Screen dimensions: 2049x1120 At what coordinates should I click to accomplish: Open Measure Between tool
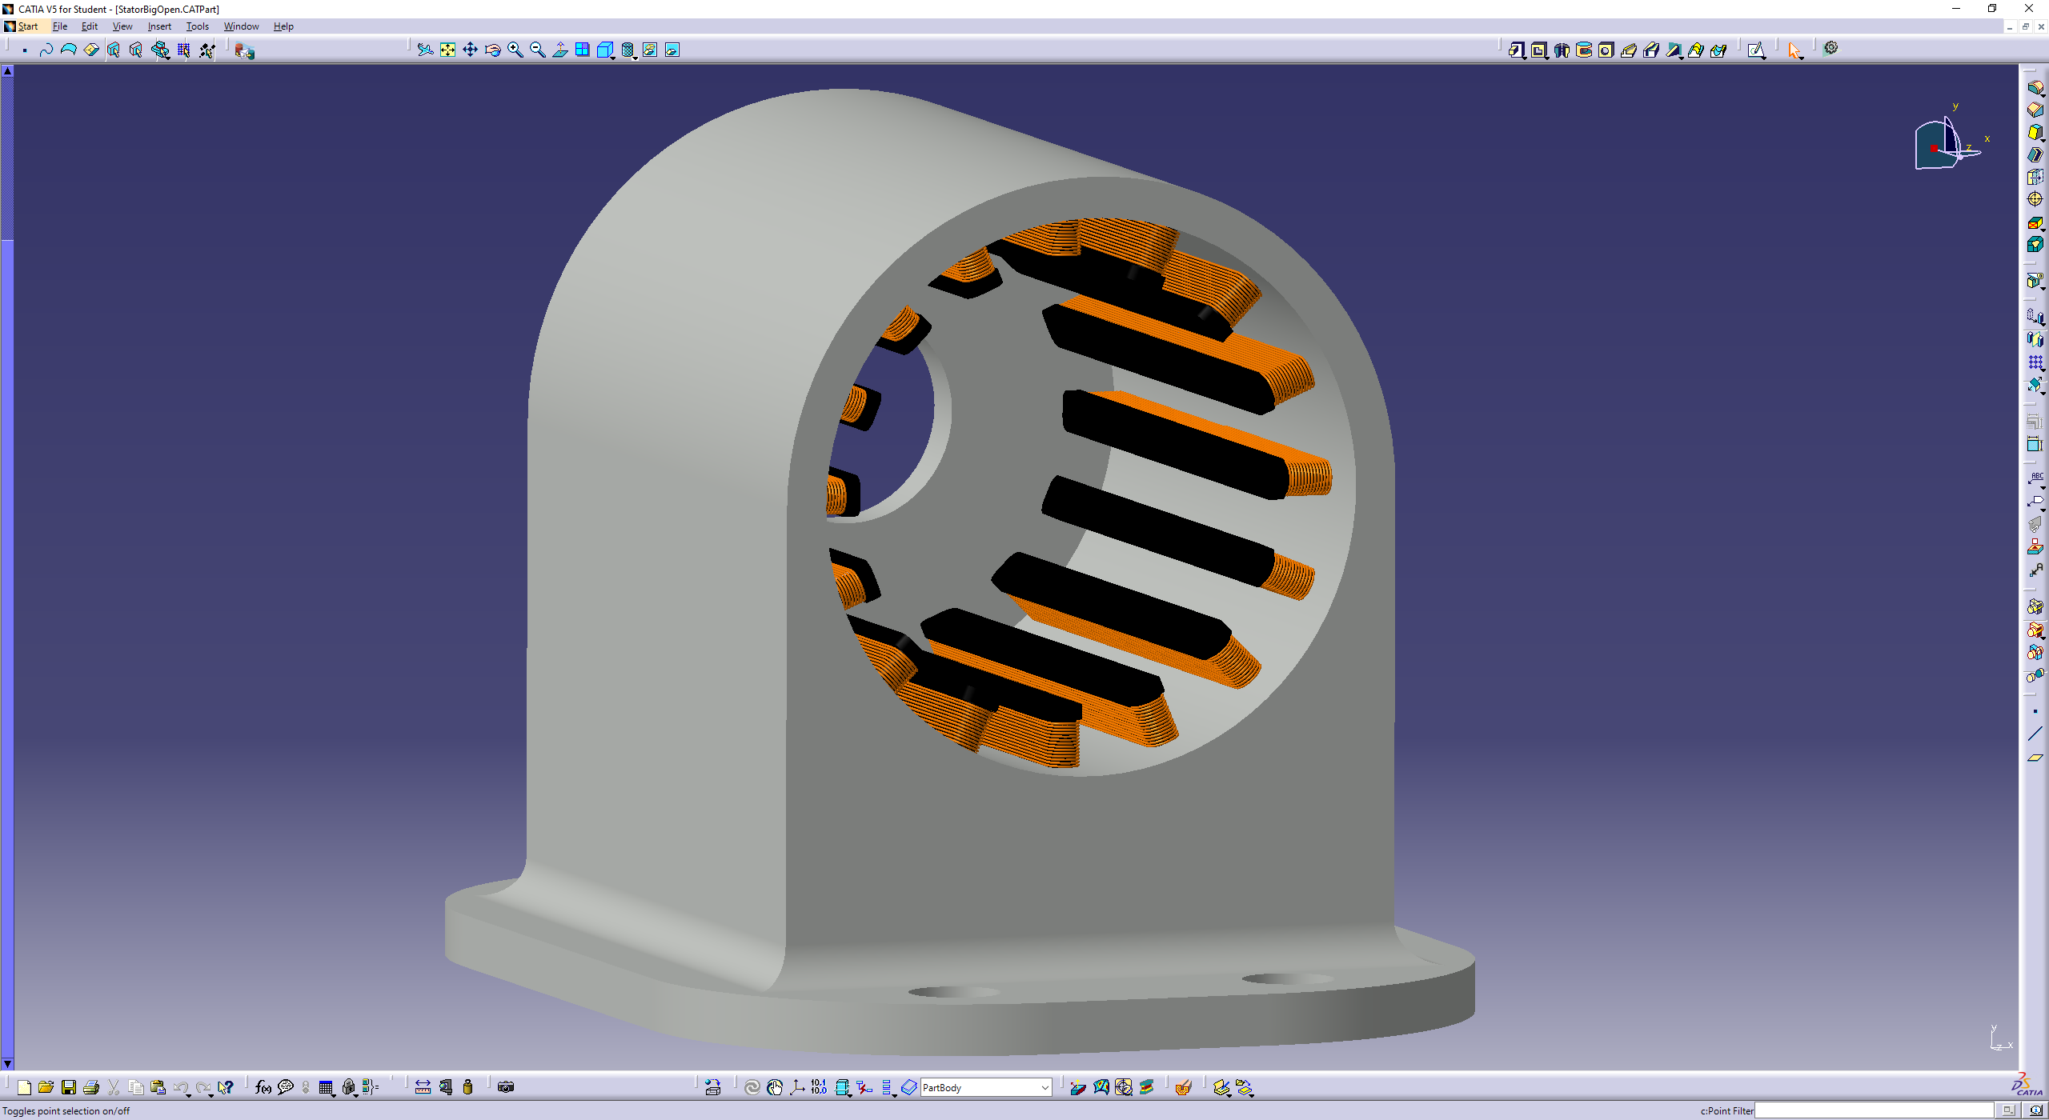(x=423, y=1087)
